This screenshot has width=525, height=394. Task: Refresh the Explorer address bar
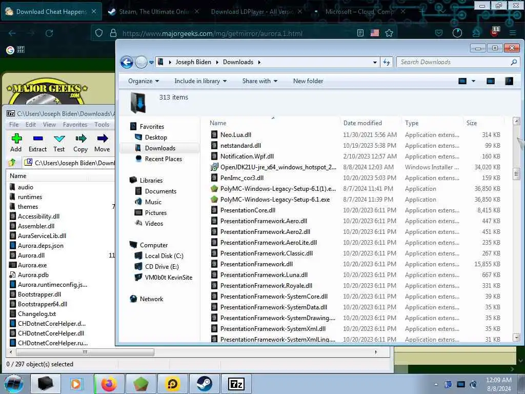click(387, 62)
